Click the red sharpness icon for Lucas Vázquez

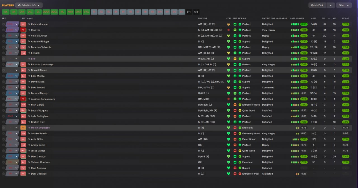pyautogui.click(x=235, y=111)
